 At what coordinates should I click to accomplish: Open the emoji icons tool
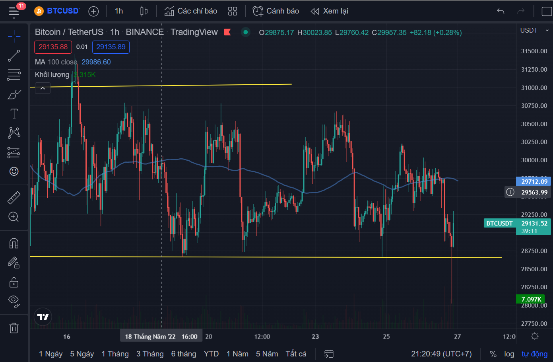14,171
